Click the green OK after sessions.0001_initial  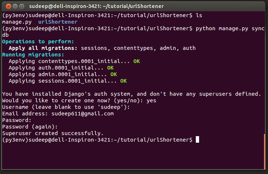point(124,81)
